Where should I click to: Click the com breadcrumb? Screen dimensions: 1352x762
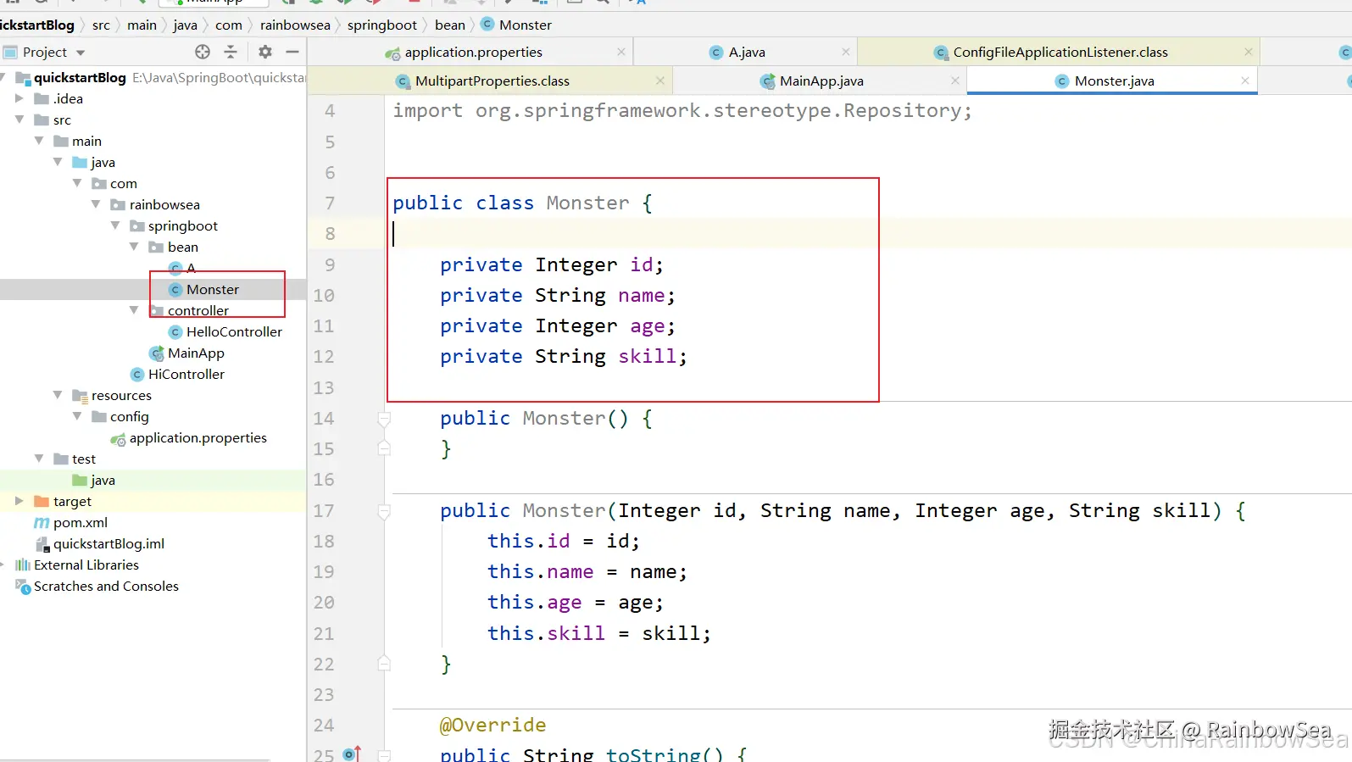tap(228, 25)
